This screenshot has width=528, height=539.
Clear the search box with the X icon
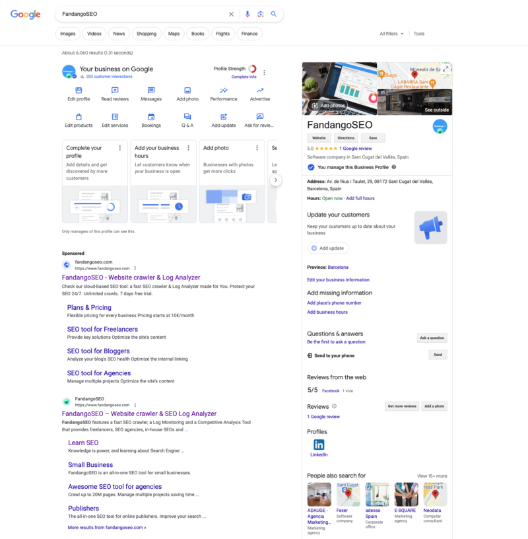tap(231, 14)
